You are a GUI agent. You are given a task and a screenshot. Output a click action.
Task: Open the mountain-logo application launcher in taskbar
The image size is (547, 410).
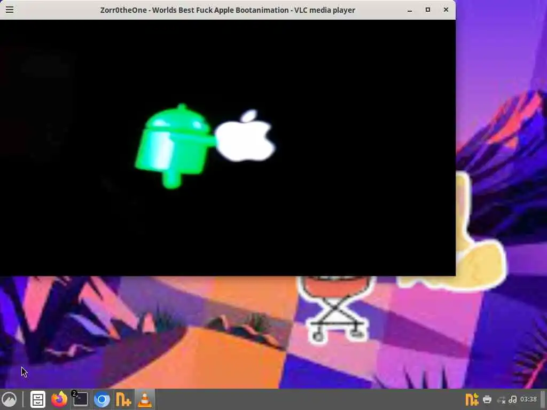point(10,399)
